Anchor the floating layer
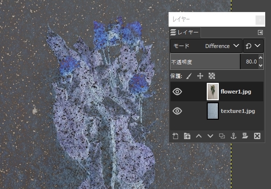The height and width of the screenshot is (189, 271). point(233,136)
